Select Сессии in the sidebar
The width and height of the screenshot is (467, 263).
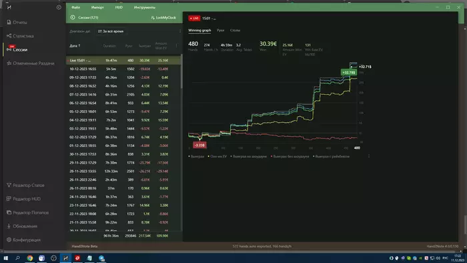(x=17, y=49)
